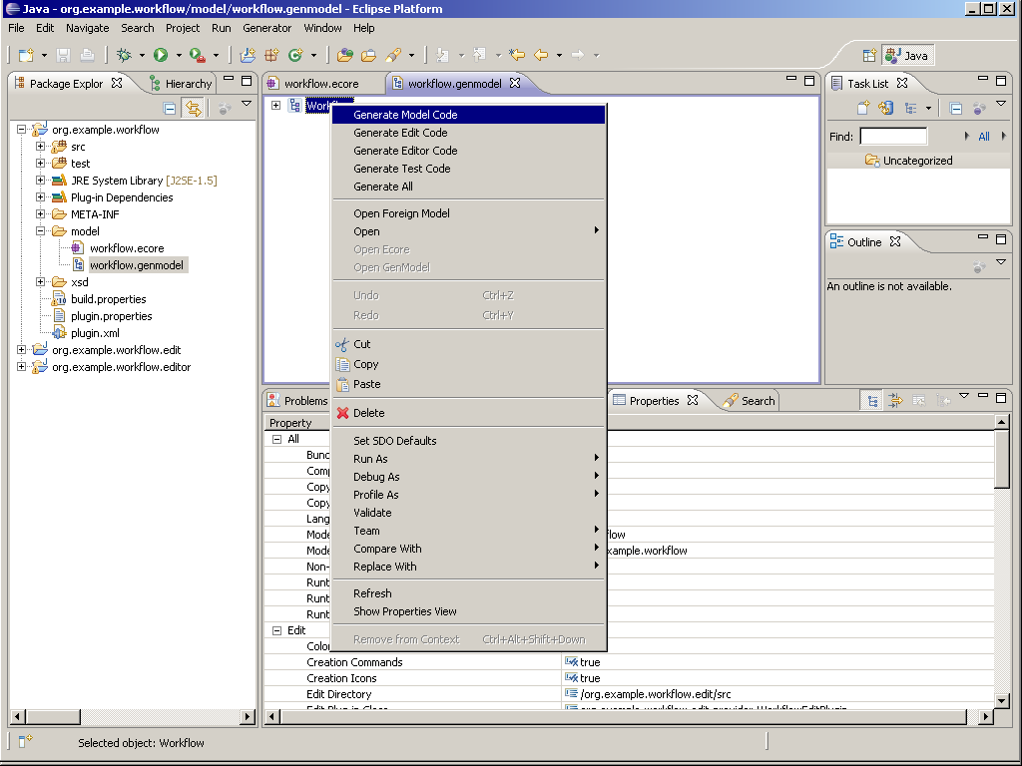Click the All filter link in Task List
The image size is (1022, 766).
pyautogui.click(x=984, y=137)
